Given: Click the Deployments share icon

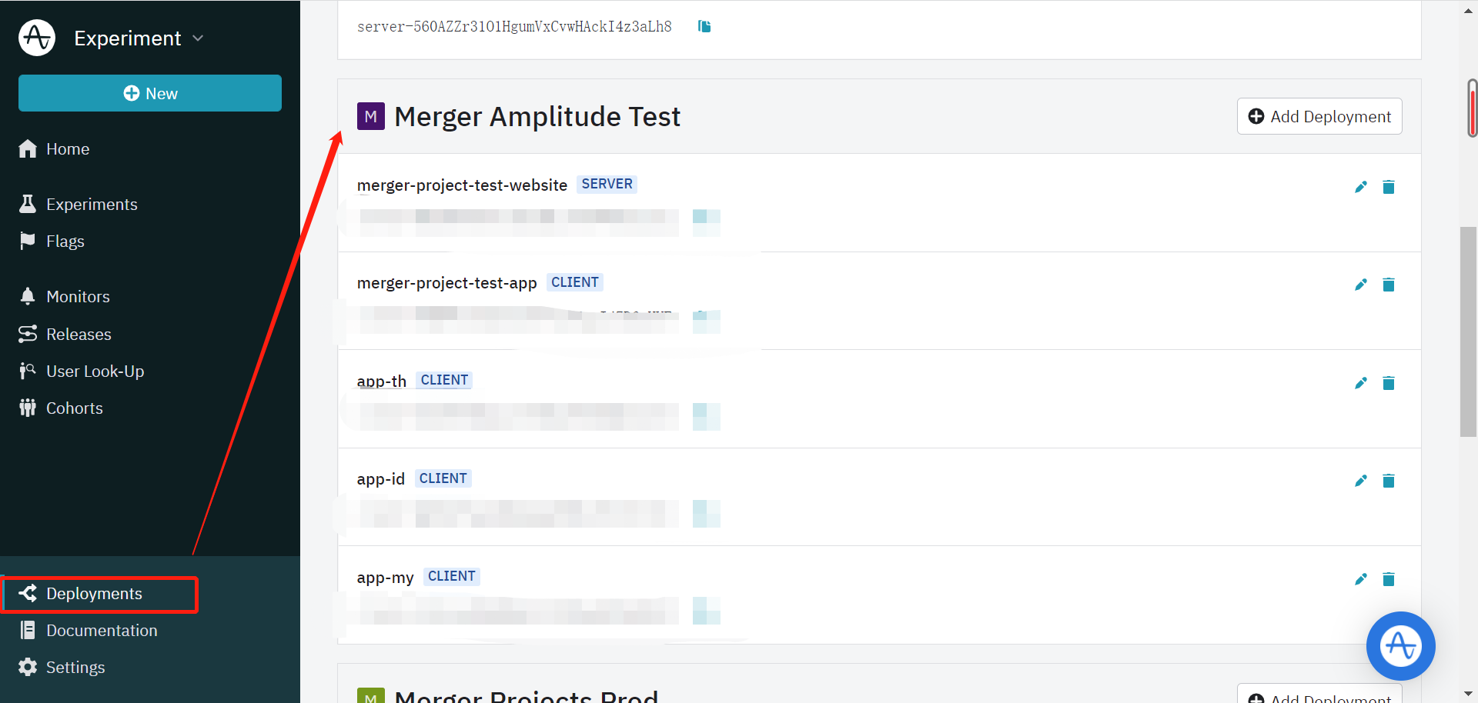Looking at the screenshot, I should 28,593.
